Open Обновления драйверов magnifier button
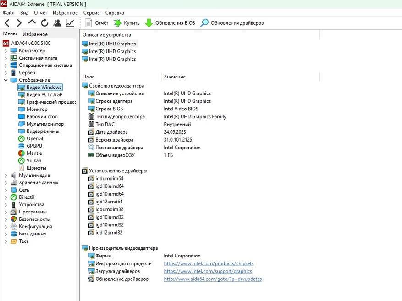This screenshot has height=301, width=402. tap(232, 23)
